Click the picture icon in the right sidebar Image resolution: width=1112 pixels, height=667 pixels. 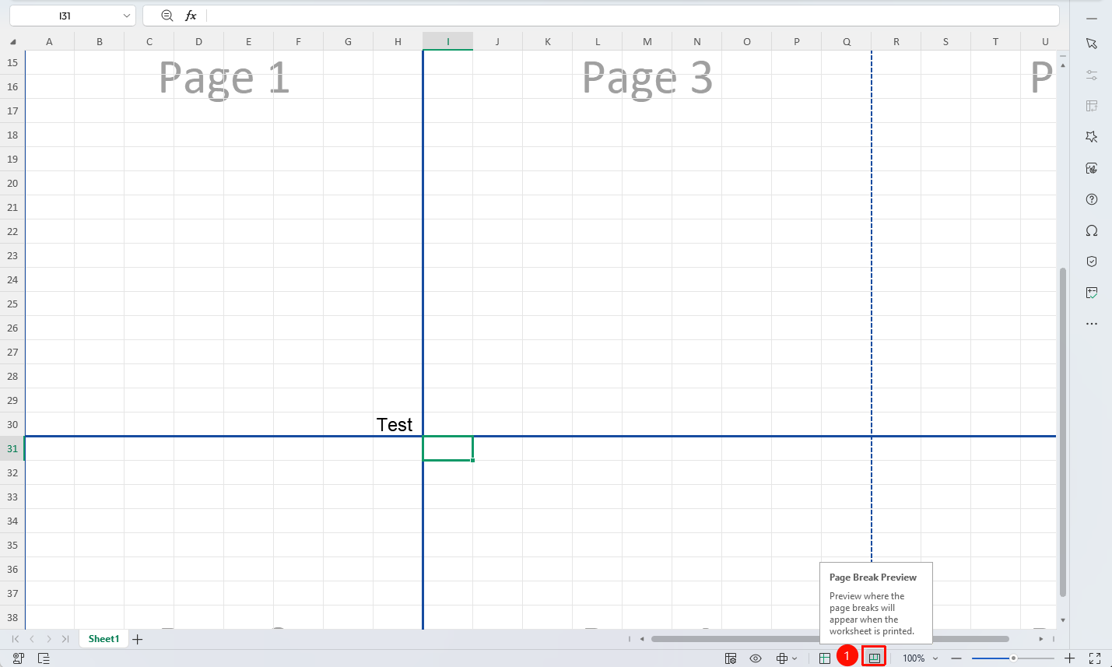coord(1092,168)
